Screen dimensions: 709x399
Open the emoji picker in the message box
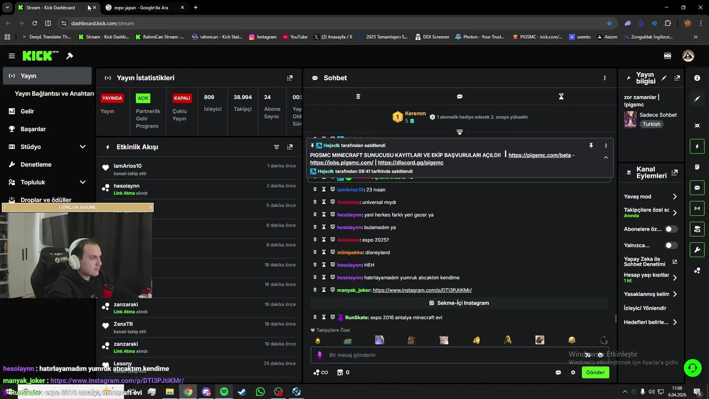click(x=602, y=355)
